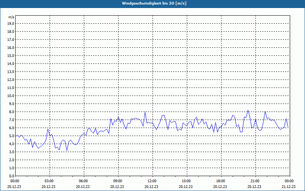Viewport: 305px width, 191px height.
Task: Click the 13,0 y-axis label
Action: 11,72
